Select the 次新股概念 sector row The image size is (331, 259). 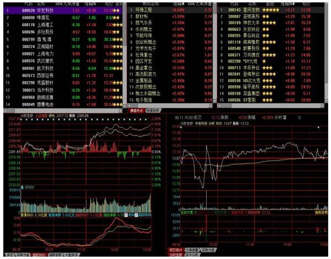click(170, 87)
